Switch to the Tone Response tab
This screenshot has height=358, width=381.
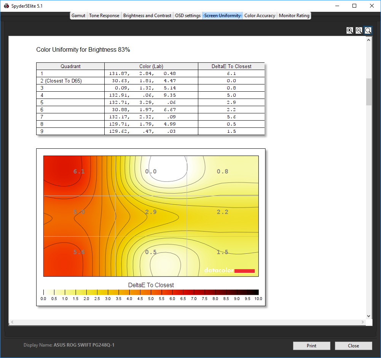coord(104,16)
